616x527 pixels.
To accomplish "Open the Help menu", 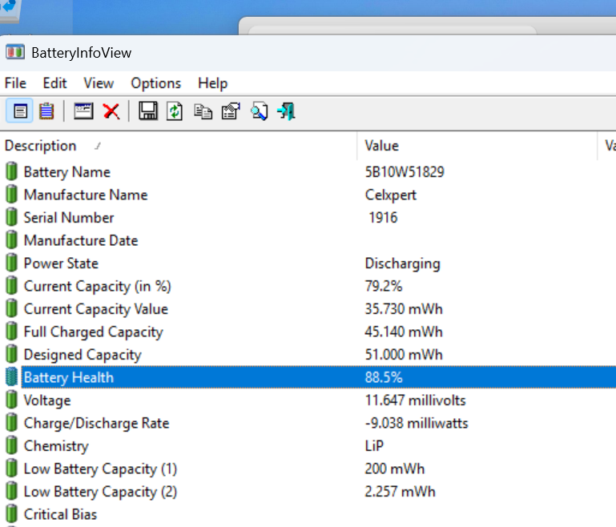I will (x=212, y=83).
